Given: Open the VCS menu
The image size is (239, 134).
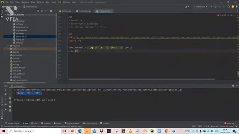Looking at the screenshot, I should [59, 2].
